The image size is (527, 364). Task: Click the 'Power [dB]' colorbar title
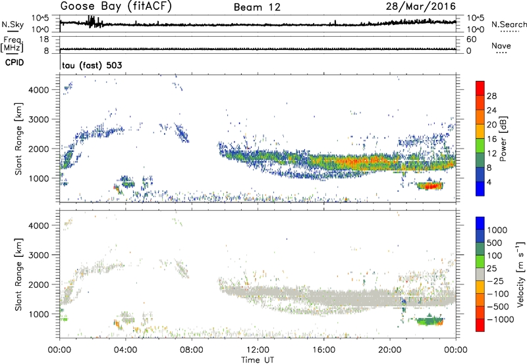(x=503, y=139)
